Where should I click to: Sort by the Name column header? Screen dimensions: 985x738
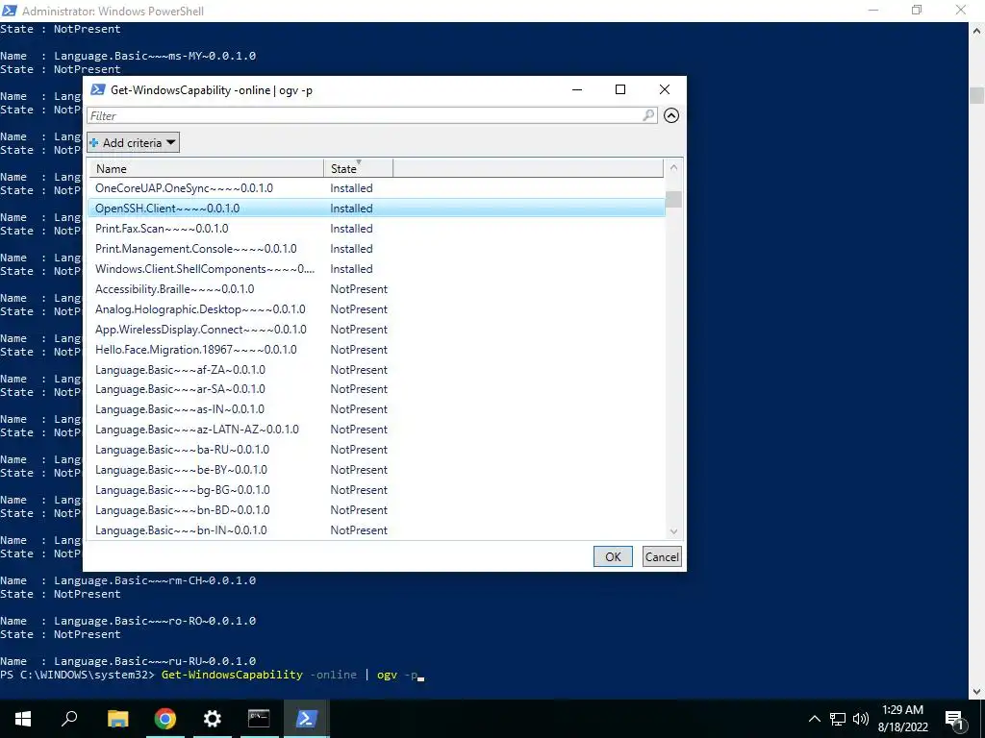pyautogui.click(x=207, y=168)
